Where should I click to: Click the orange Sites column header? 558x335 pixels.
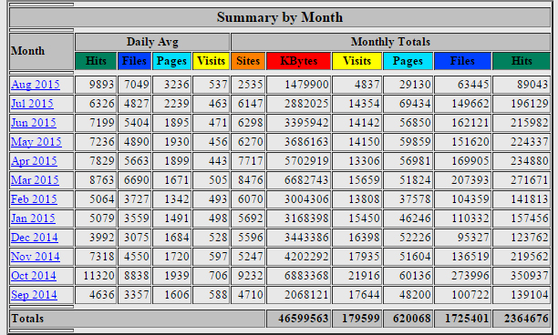[x=248, y=61]
